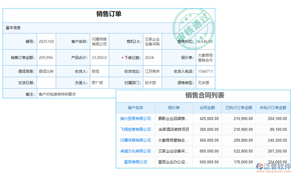Select the 大象商场营销合 quotation cell
This screenshot has height=176, width=294.
[x=173, y=140]
